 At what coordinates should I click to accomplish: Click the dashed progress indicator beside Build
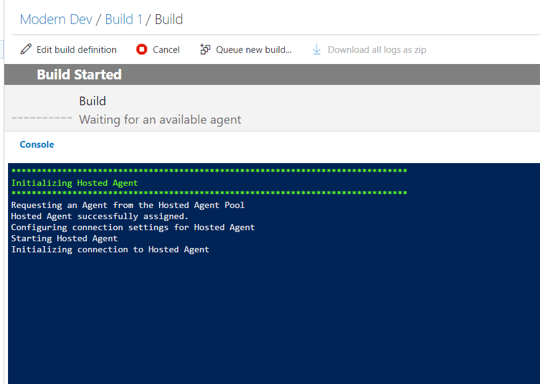pyautogui.click(x=42, y=118)
